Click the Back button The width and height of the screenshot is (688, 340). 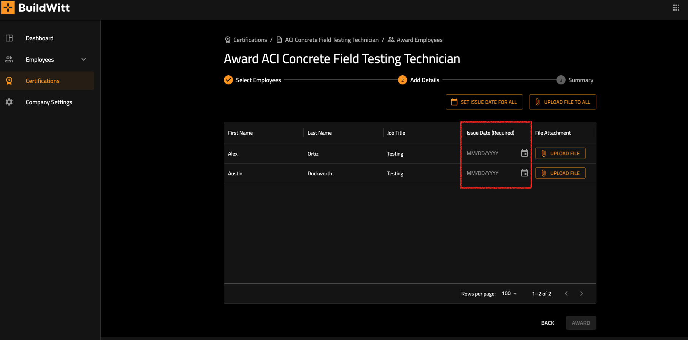547,323
